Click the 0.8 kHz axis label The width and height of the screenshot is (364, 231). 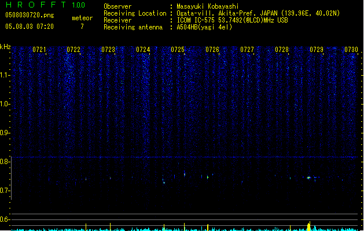[x=5, y=162]
